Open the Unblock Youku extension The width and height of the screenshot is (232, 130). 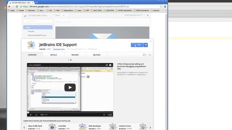[133, 127]
